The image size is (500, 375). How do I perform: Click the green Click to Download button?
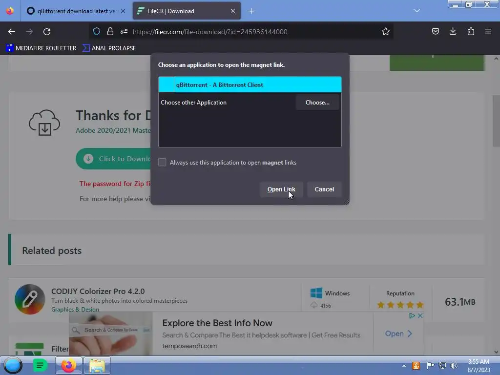(113, 159)
